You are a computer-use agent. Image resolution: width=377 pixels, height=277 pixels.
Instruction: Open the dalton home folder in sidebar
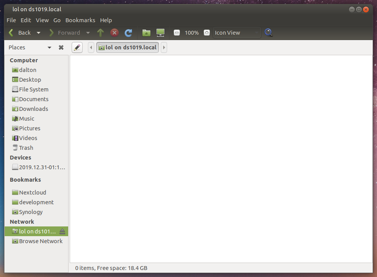[x=36, y=70]
